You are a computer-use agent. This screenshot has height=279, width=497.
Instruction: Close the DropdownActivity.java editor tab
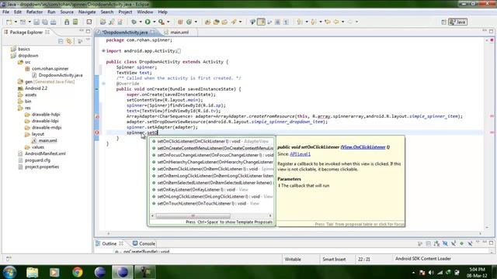click(152, 32)
